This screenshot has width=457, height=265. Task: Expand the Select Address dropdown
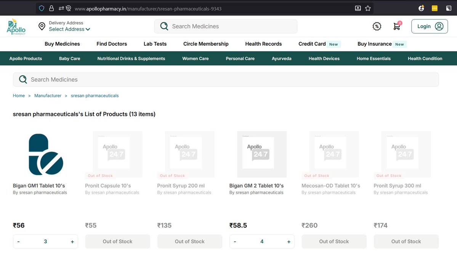(x=69, y=29)
